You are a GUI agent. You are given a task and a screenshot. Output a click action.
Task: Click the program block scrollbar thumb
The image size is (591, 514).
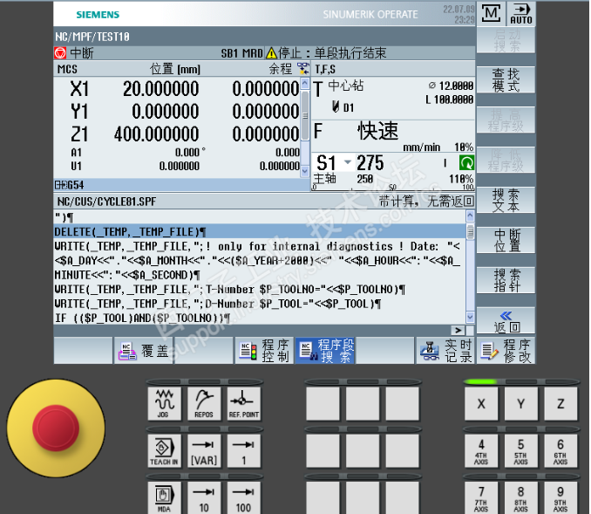pos(470,232)
